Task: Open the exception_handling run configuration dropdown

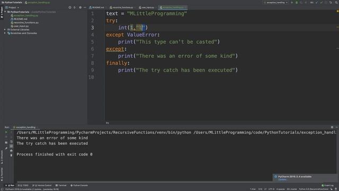Action: (x=276, y=3)
